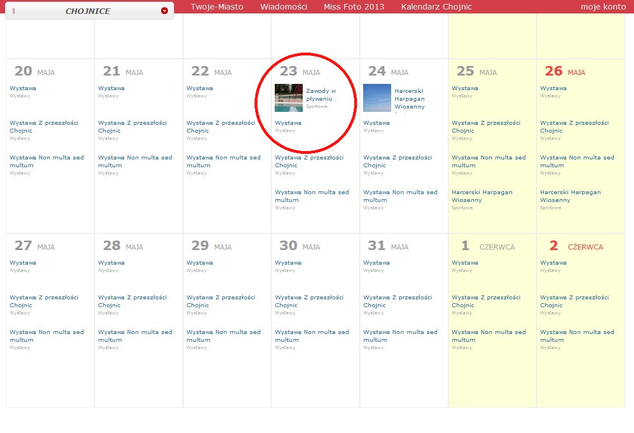Select the 27 Maja date heading
Screen dimensions: 634x433
[35, 246]
